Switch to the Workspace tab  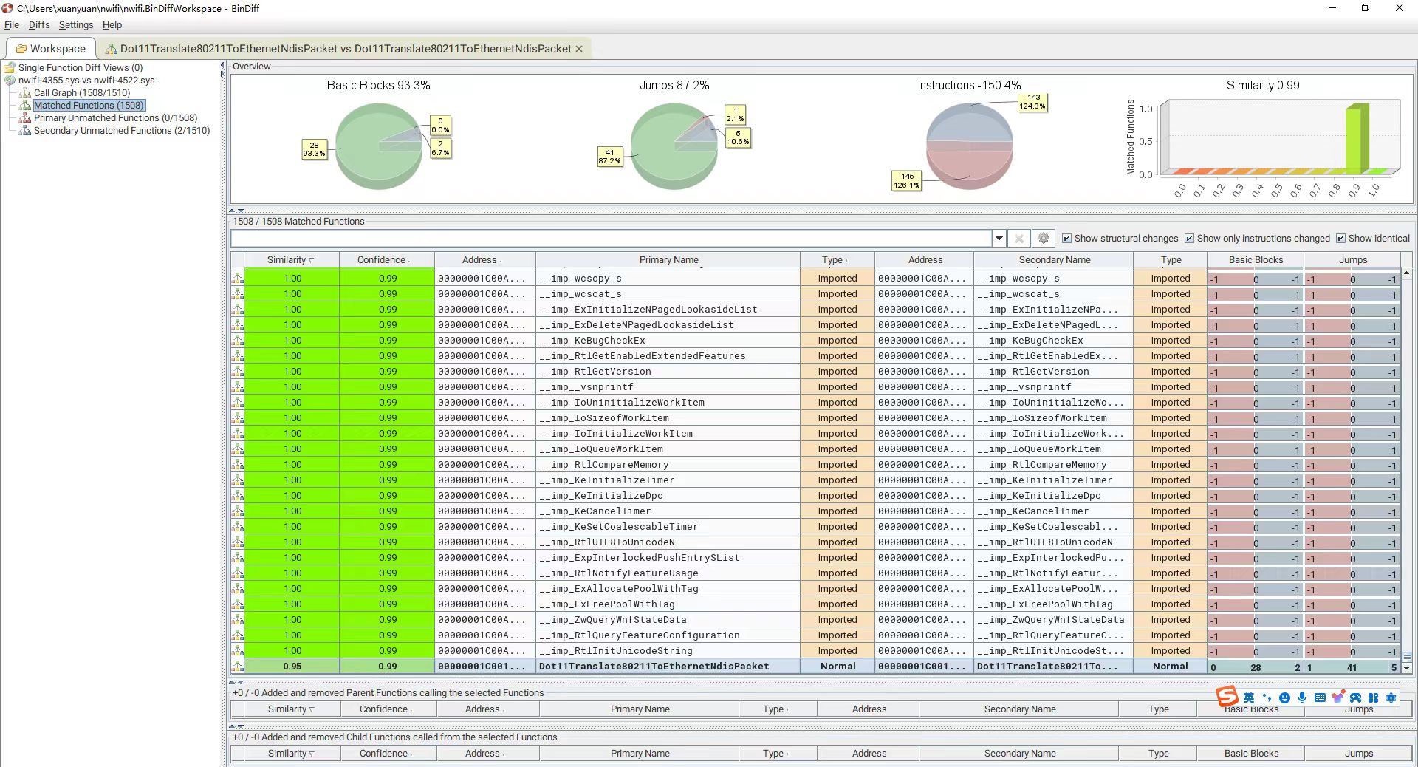(50, 49)
